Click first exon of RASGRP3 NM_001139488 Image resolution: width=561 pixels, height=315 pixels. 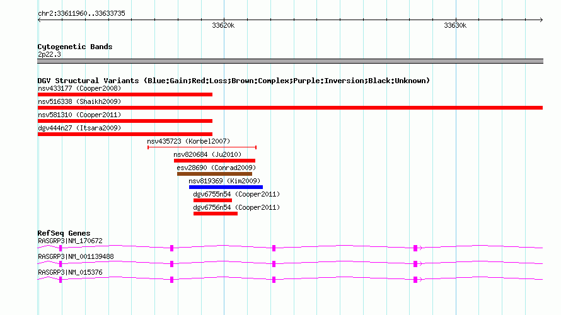click(61, 264)
